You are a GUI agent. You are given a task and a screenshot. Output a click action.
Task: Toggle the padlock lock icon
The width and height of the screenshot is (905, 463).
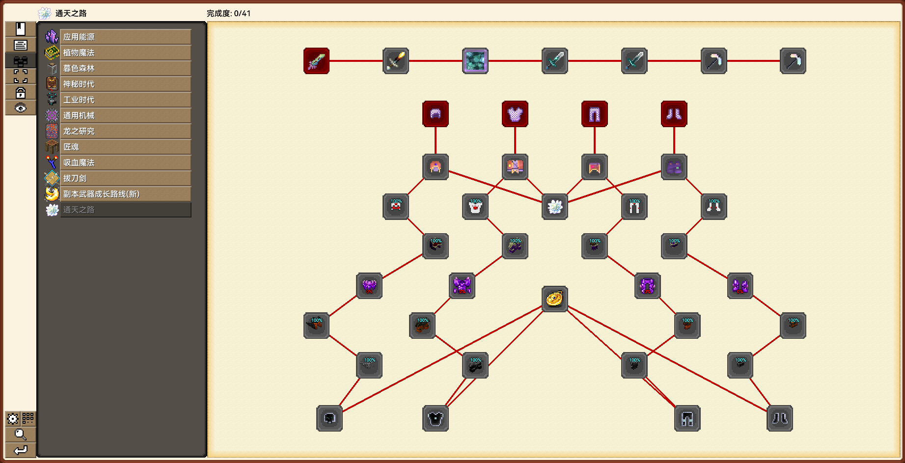pos(20,92)
